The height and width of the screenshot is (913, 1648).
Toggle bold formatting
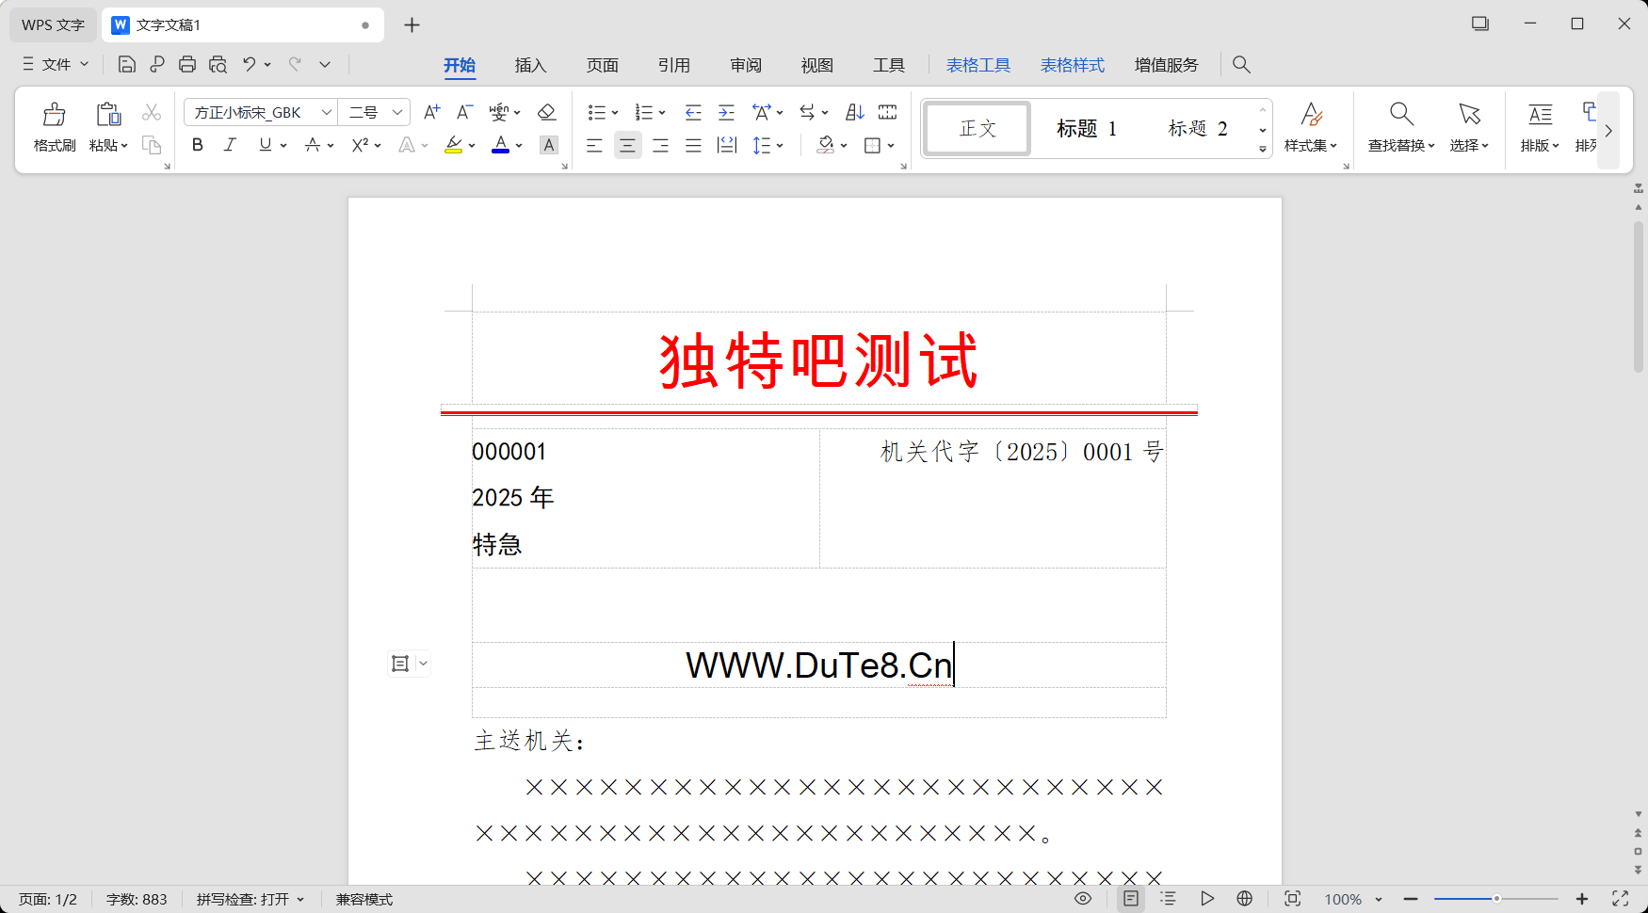(x=197, y=145)
